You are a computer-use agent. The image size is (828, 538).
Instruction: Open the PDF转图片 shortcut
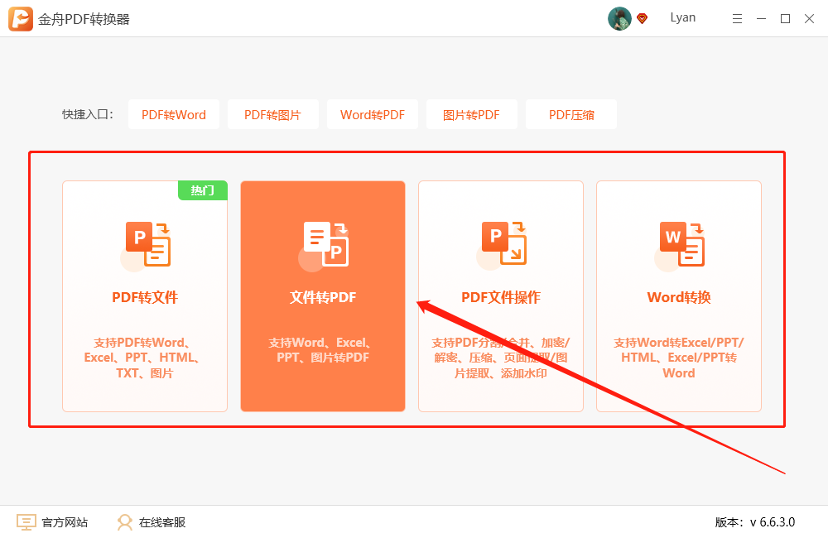pyautogui.click(x=273, y=114)
